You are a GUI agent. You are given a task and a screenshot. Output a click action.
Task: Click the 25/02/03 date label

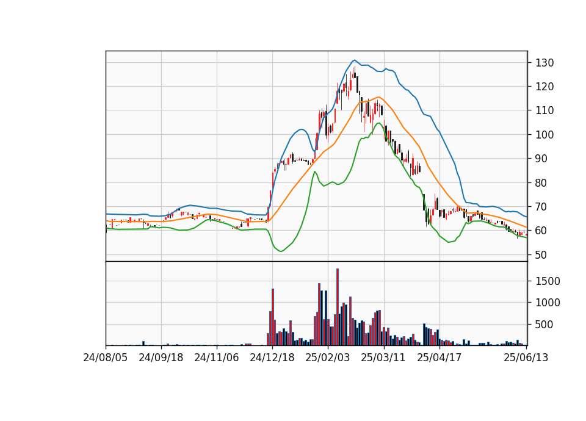click(x=328, y=358)
